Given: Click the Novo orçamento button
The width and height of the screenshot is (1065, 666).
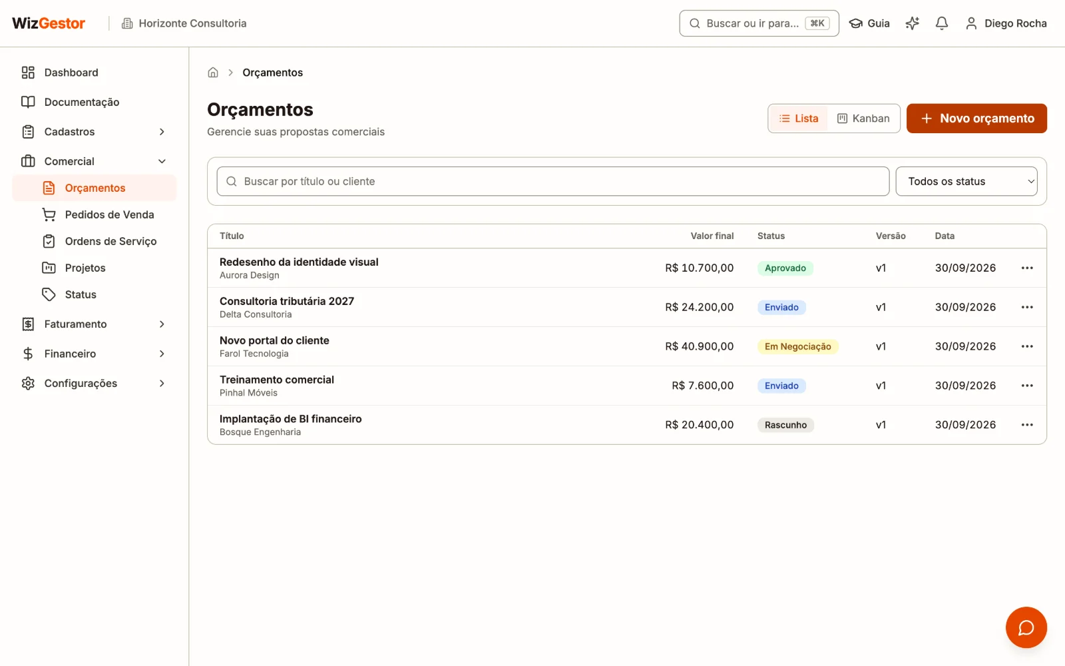Looking at the screenshot, I should tap(976, 119).
